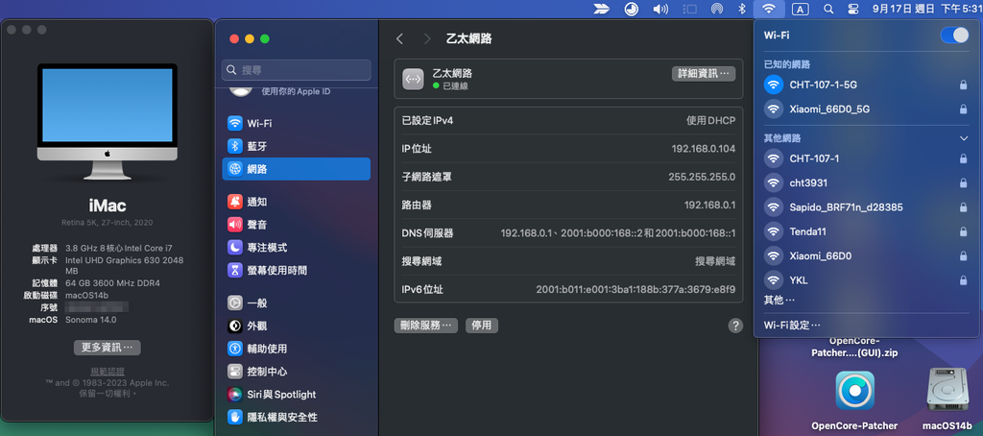The width and height of the screenshot is (983, 436).
Task: Click 刪除服務… button
Action: tap(425, 326)
